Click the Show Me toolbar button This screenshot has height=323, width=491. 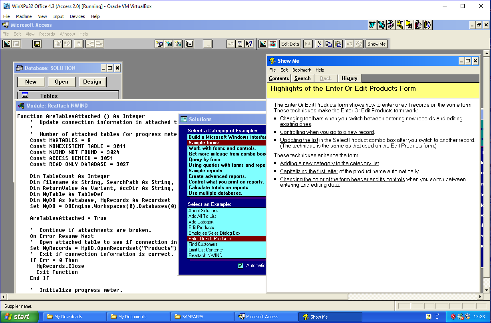[x=377, y=44]
